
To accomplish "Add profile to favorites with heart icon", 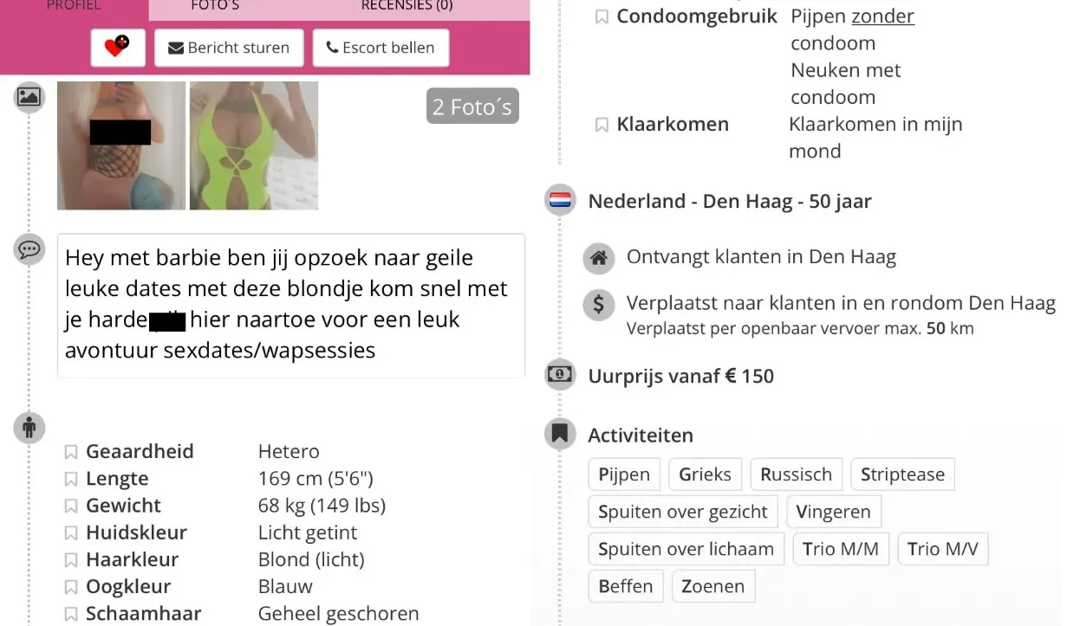I will pyautogui.click(x=118, y=48).
